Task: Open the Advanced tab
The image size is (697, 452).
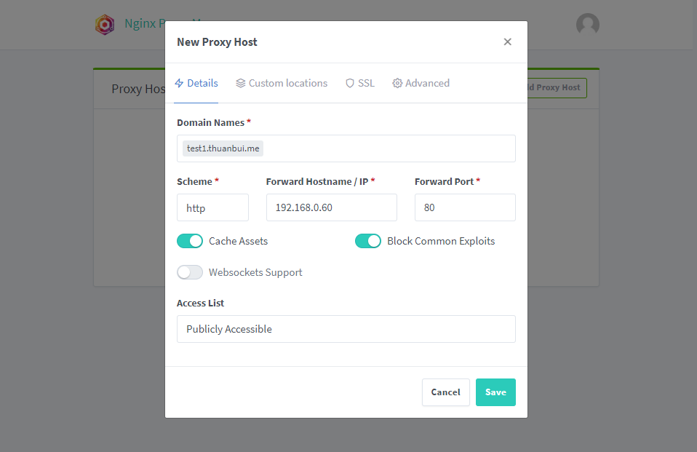Action: [x=421, y=83]
